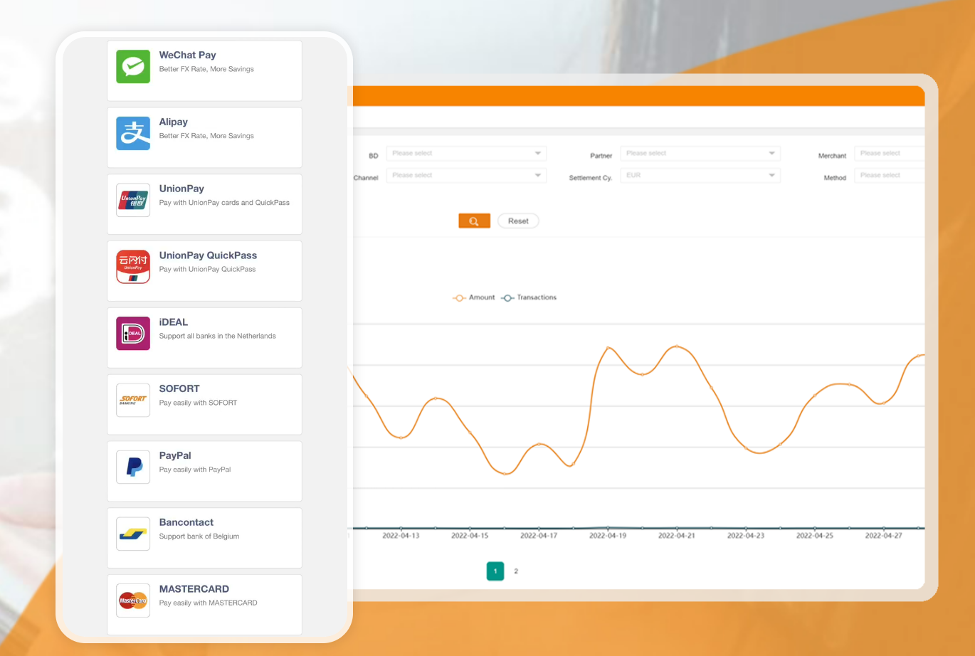This screenshot has height=656, width=975.
Task: Click 'Pay with UnionPay cards and QuickPass' text
Action: [224, 203]
